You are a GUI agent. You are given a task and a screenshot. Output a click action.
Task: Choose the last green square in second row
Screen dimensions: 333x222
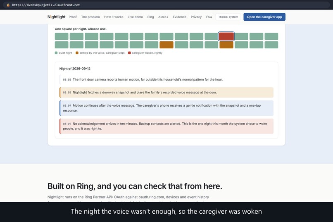coord(271,45)
